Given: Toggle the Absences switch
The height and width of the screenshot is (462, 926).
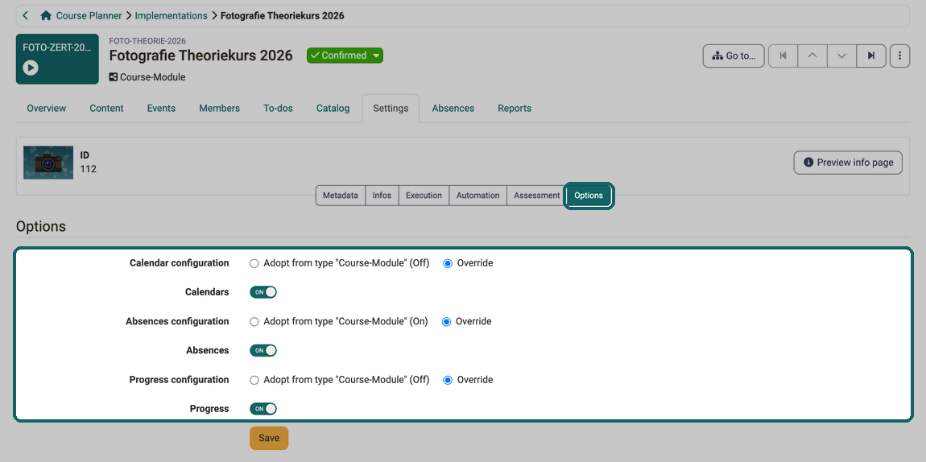Looking at the screenshot, I should click(x=263, y=350).
